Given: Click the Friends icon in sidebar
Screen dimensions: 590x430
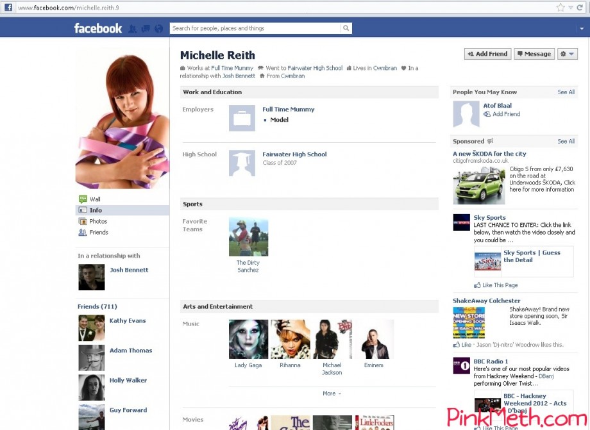Looking at the screenshot, I should pos(83,232).
